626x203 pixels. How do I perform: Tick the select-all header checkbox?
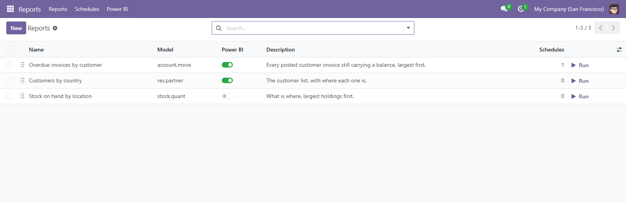pyautogui.click(x=9, y=49)
